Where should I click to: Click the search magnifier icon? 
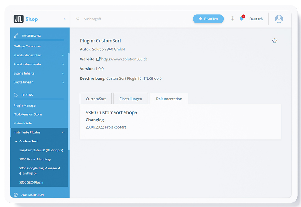(78, 19)
